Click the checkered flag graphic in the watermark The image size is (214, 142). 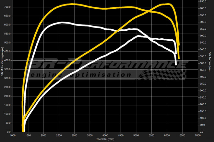(162, 74)
